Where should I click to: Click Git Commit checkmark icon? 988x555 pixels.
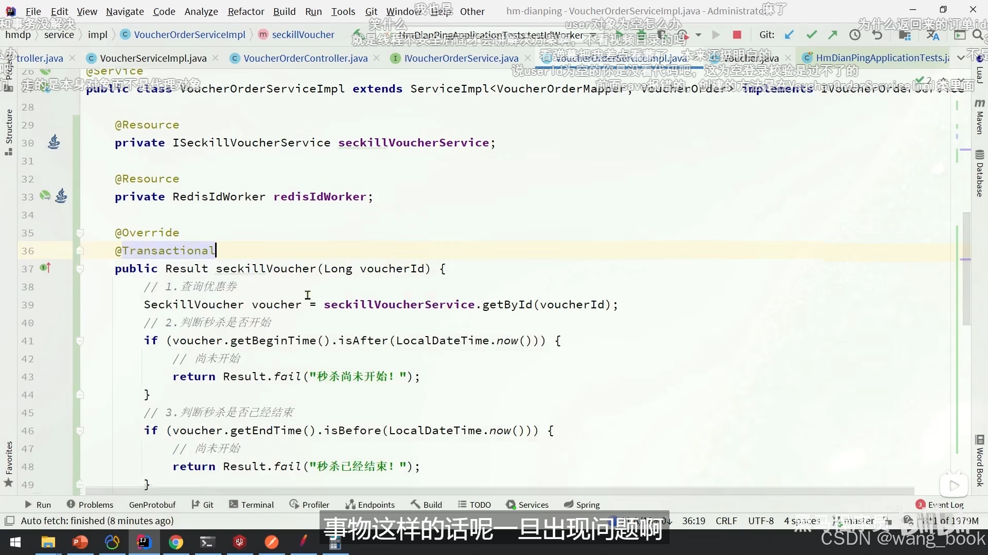(811, 35)
